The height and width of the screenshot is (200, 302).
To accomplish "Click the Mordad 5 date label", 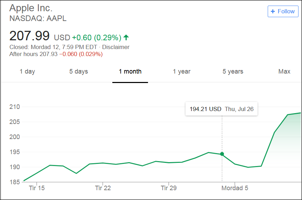I will [235, 188].
